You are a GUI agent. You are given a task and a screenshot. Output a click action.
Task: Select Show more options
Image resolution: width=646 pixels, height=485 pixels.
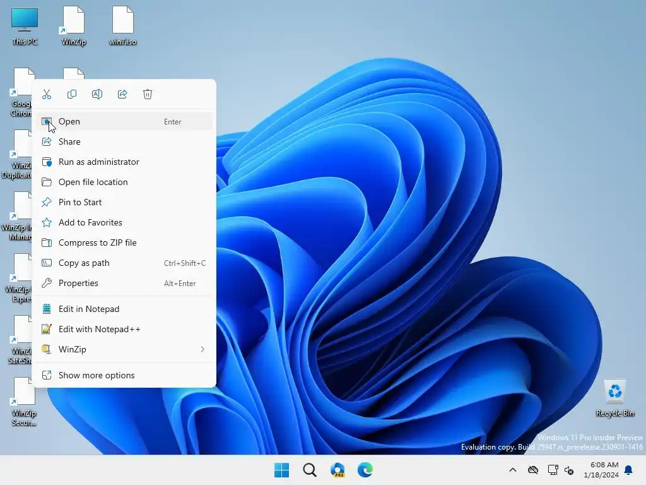click(x=124, y=376)
